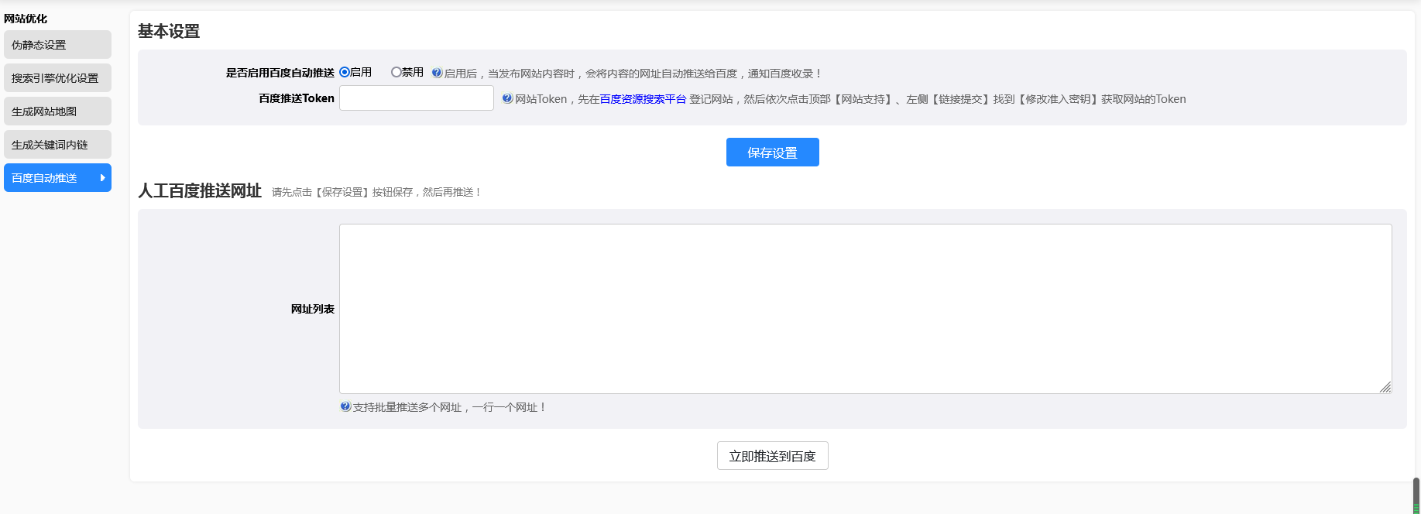Viewport: 1421px width, 514px height.
Task: Click the 网址列表 label
Action: click(x=313, y=309)
